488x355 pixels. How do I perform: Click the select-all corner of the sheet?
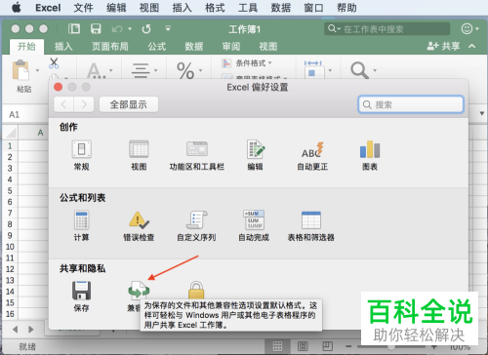click(11, 133)
